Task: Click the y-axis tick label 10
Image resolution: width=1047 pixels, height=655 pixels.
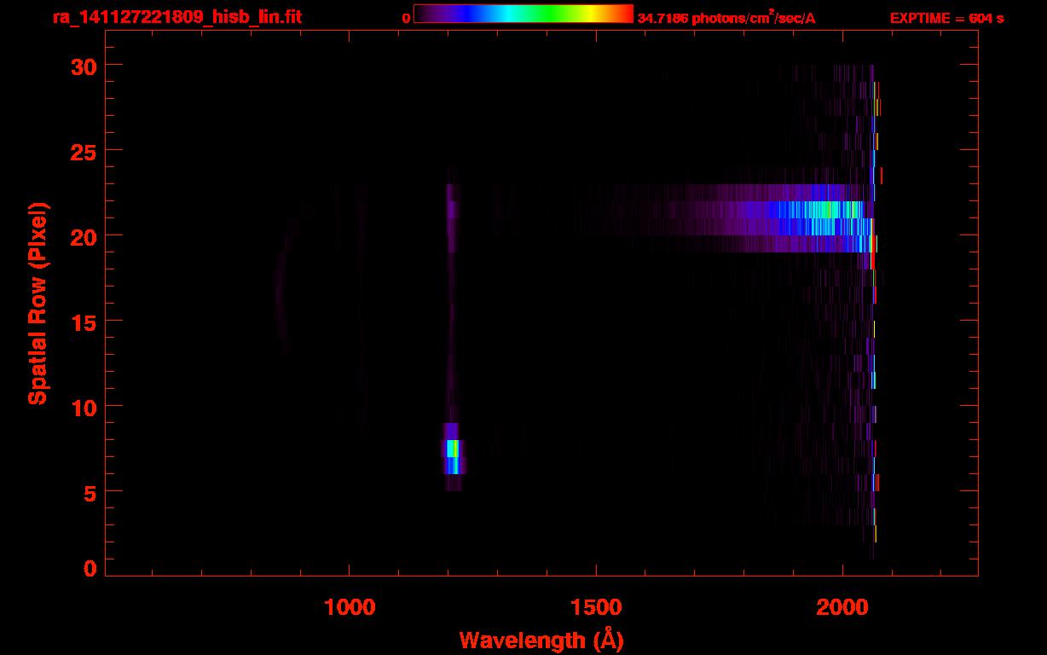Action: pos(83,407)
